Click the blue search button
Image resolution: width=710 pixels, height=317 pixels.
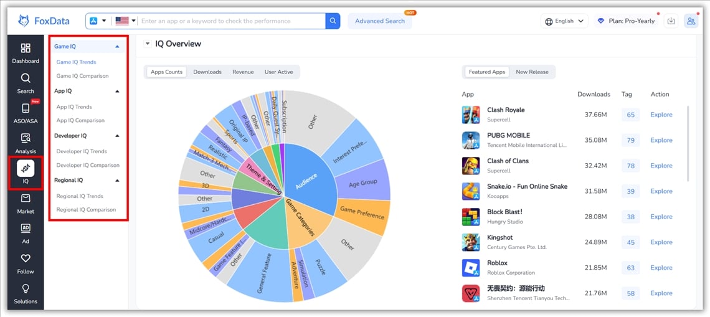pos(333,21)
